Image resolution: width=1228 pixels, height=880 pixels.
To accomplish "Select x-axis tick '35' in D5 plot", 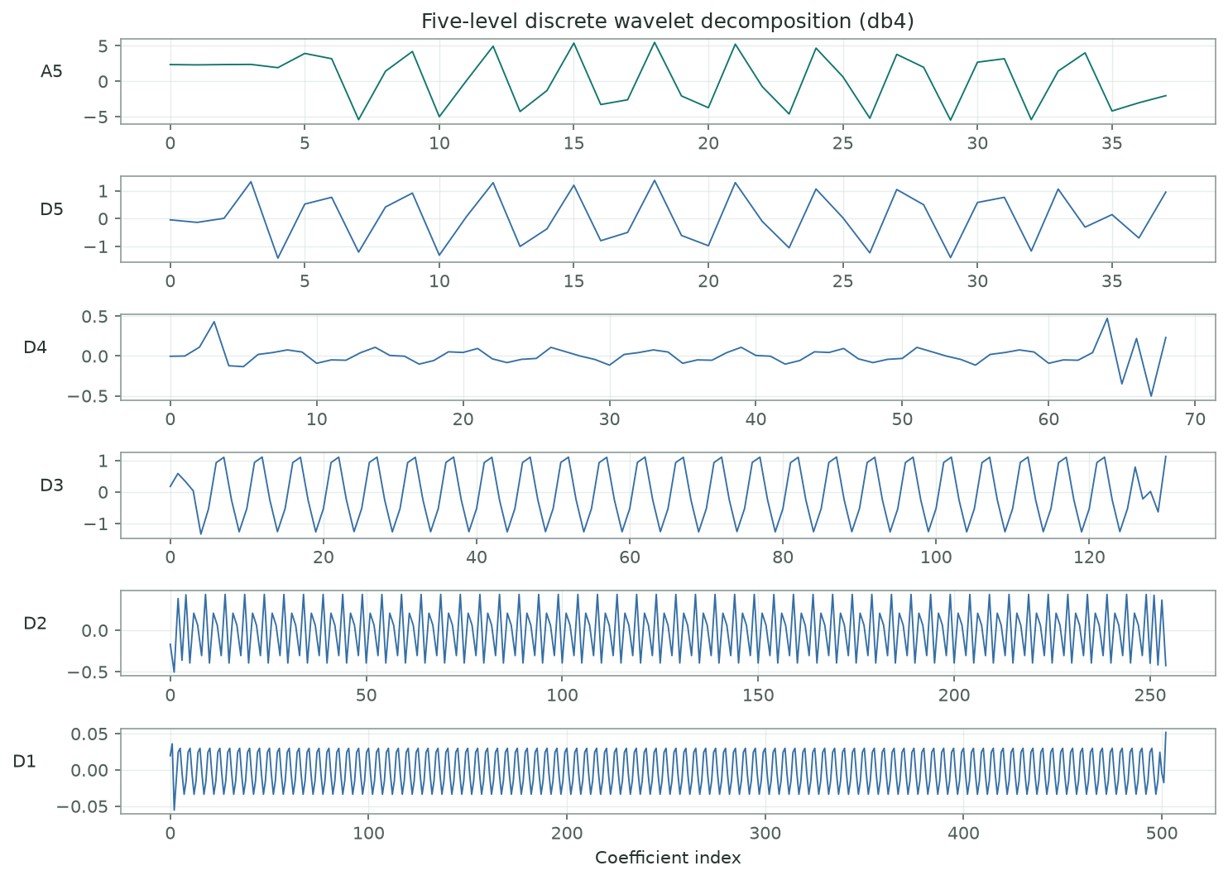I will 1112,281.
